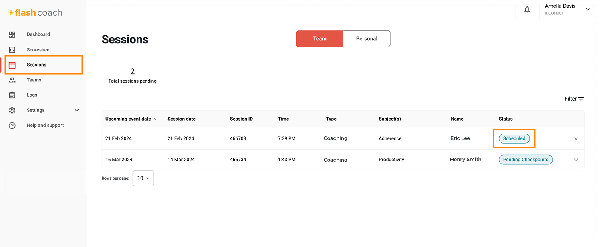Open the Settings gear icon
This screenshot has width=601, height=247.
click(12, 110)
